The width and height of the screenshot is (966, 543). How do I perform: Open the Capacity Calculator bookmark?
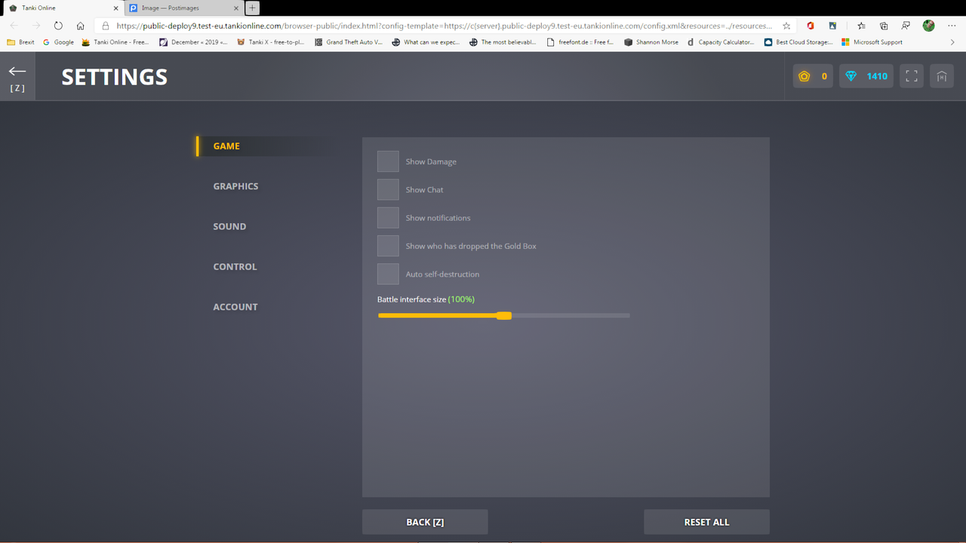click(720, 42)
